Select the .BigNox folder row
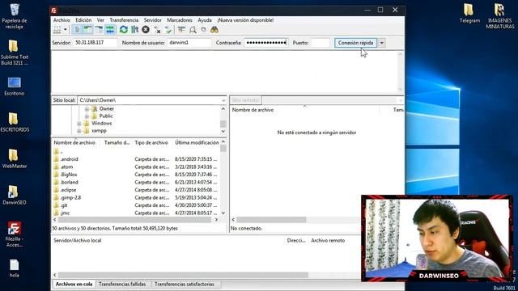 pos(135,175)
